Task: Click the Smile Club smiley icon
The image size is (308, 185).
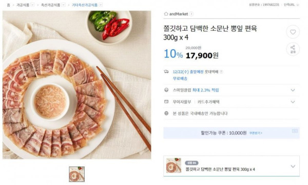Action: click(x=166, y=90)
